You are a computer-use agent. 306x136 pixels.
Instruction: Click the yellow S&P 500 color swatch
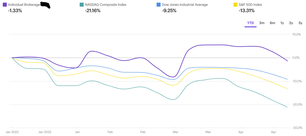(235, 5)
